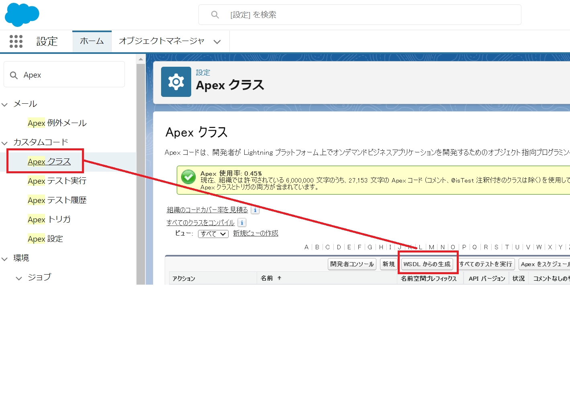Switch to the オブジェクトマネージャ tab
The height and width of the screenshot is (394, 570).
coord(161,41)
